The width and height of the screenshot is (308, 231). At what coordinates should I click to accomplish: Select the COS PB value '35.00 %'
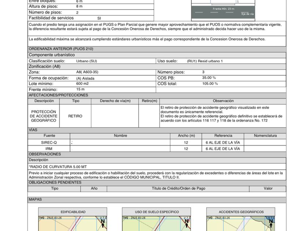click(209, 78)
